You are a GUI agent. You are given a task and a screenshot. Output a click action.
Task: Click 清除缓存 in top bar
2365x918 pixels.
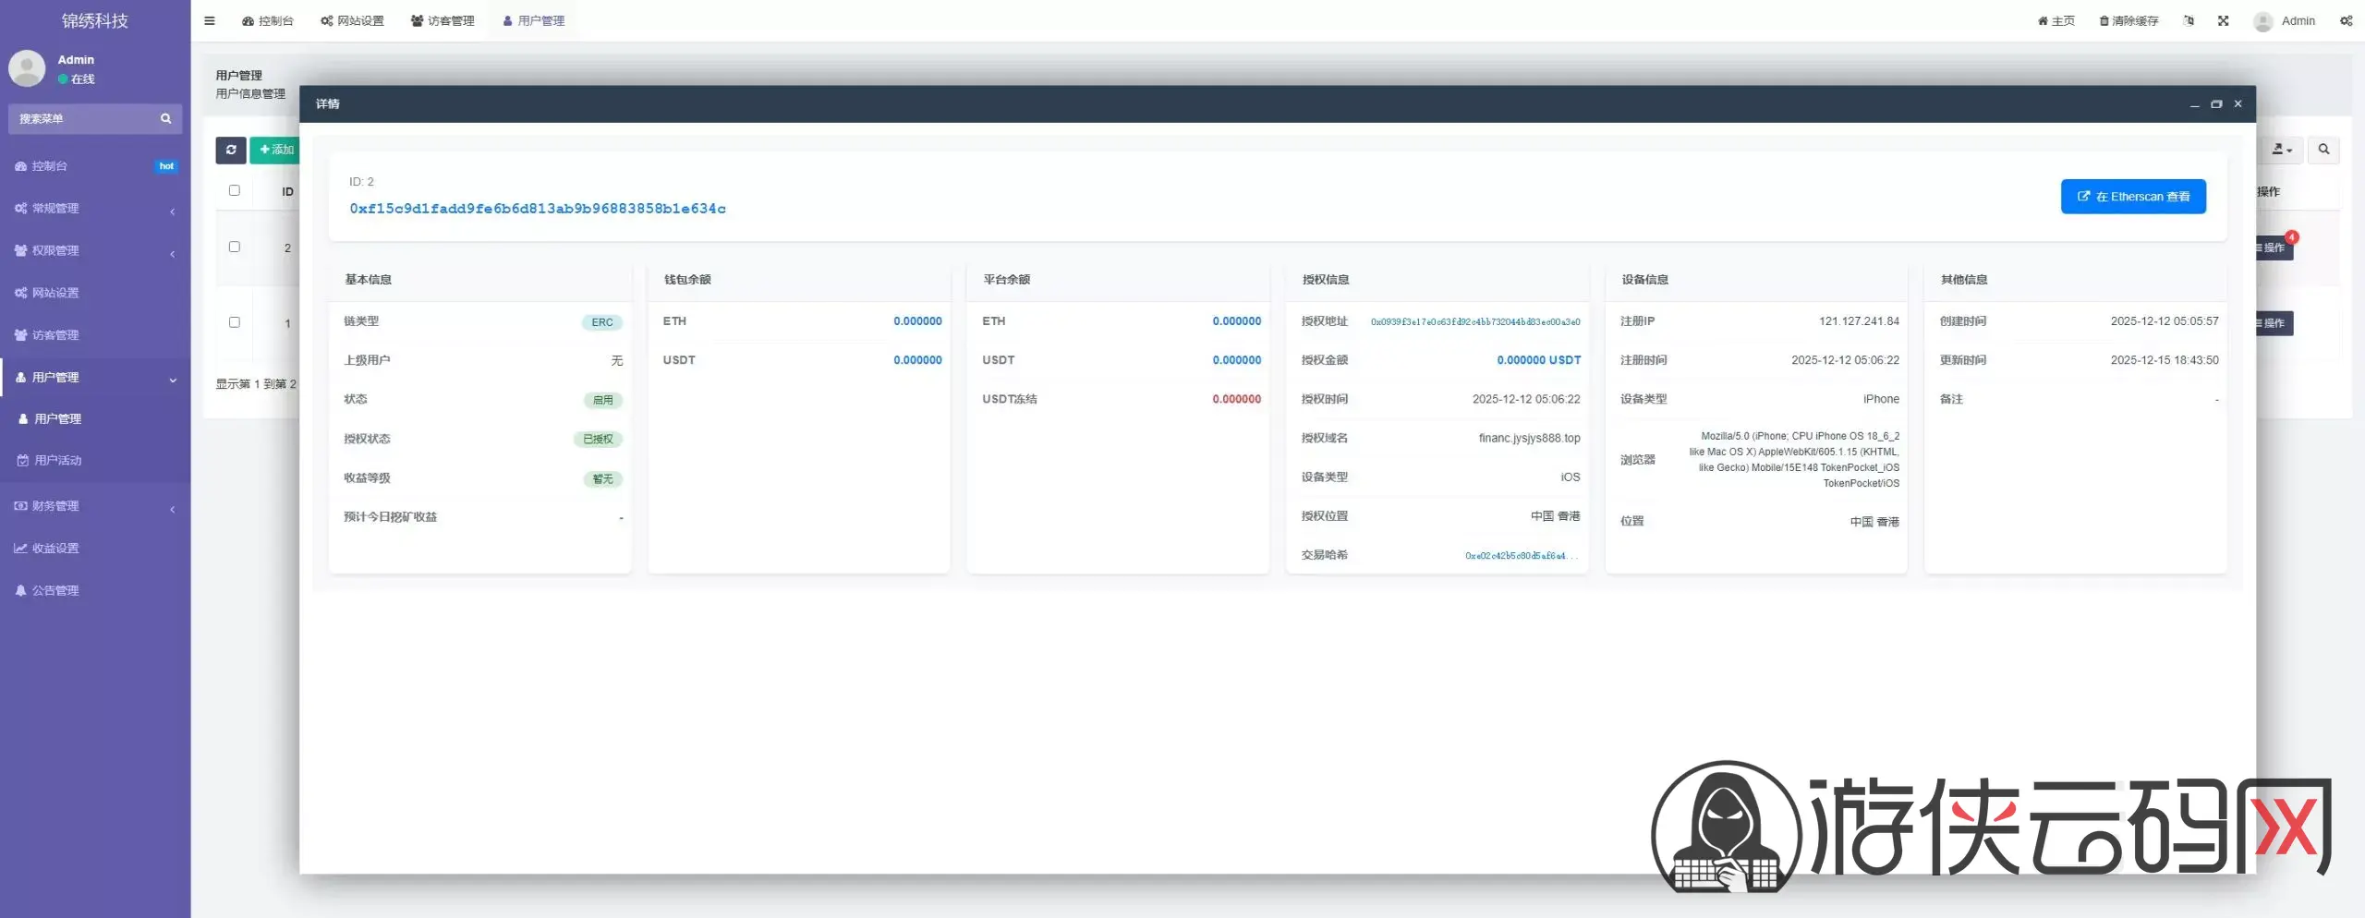(2128, 20)
